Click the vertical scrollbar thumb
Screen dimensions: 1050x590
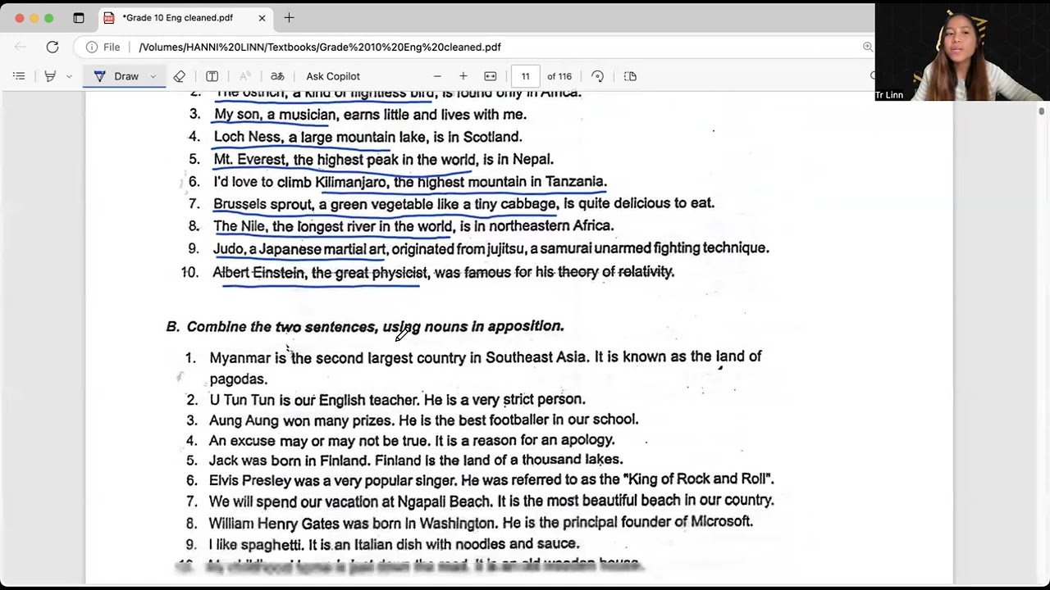coord(1042,111)
